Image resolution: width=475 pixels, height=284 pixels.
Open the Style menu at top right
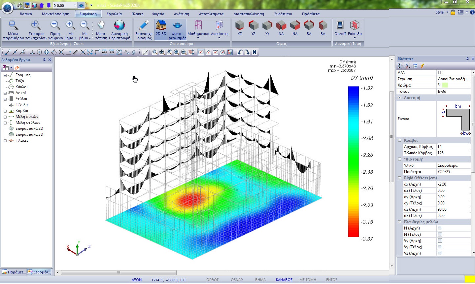pyautogui.click(x=442, y=12)
